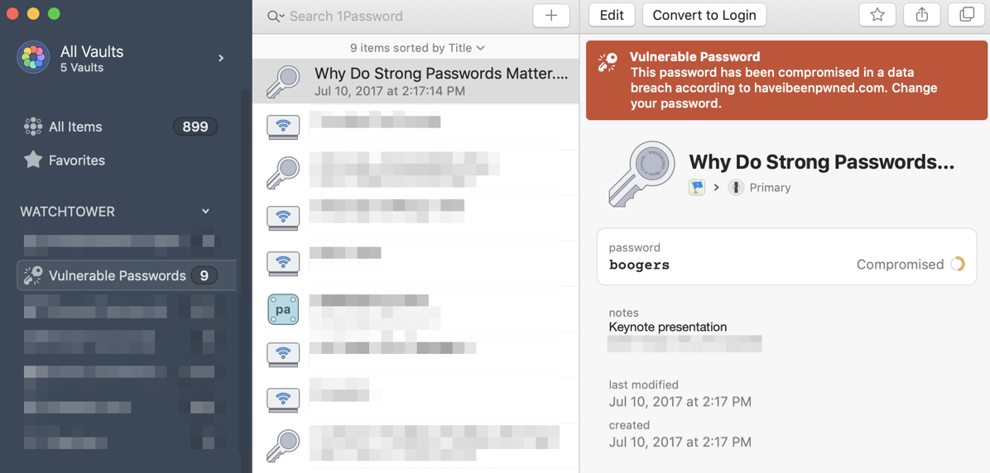Click Convert to Login button
The image size is (990, 473).
(x=704, y=15)
